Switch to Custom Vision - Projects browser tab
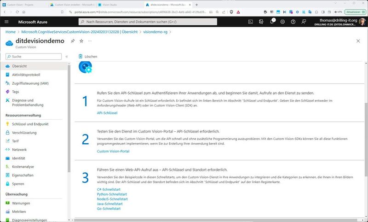This screenshot has height=222, width=368. [x=24, y=5]
